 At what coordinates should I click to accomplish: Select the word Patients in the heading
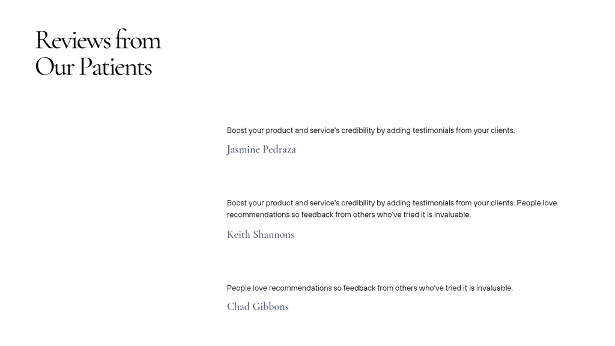coord(116,67)
